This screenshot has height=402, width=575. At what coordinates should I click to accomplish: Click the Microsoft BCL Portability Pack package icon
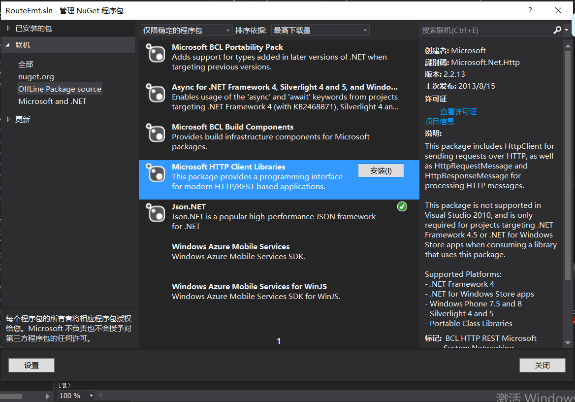pos(156,53)
